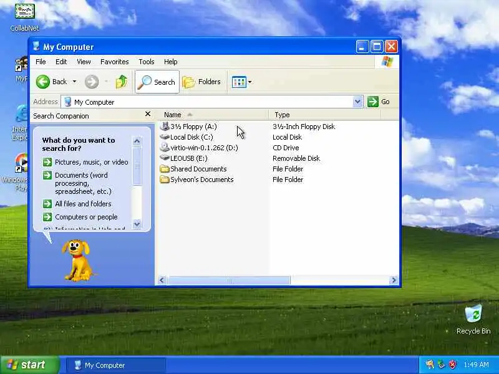Screen dimensions: 499x374
Task: Search for Documents (word processing, spreadsheet)
Action: coord(84,183)
